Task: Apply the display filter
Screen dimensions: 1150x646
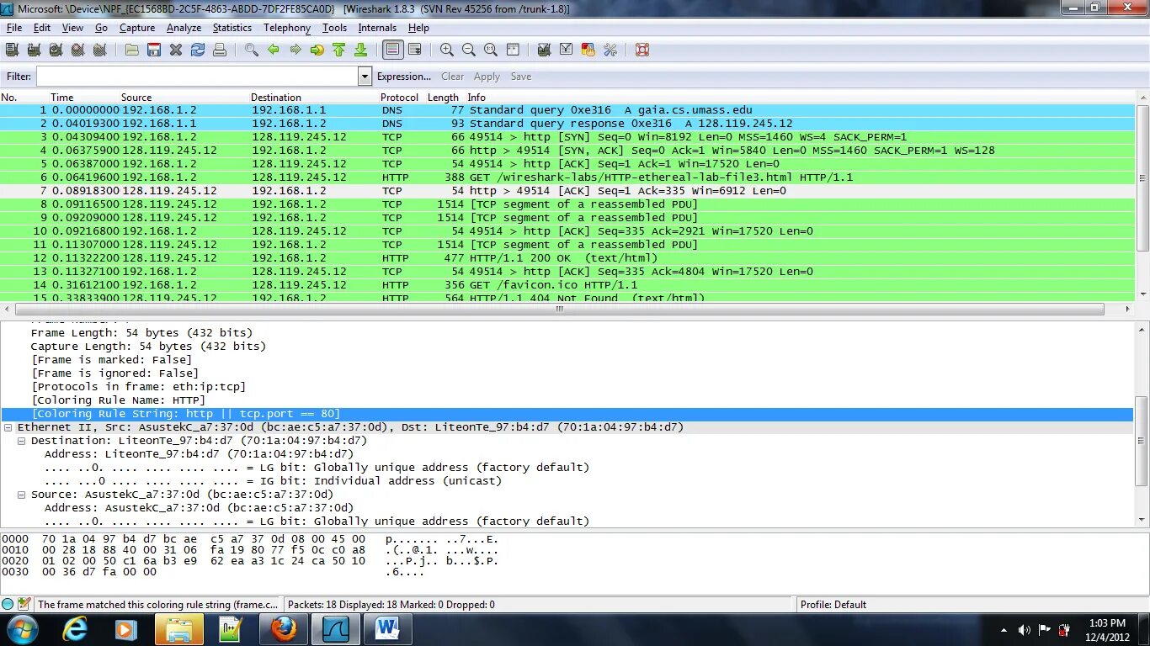Action: [x=487, y=77]
